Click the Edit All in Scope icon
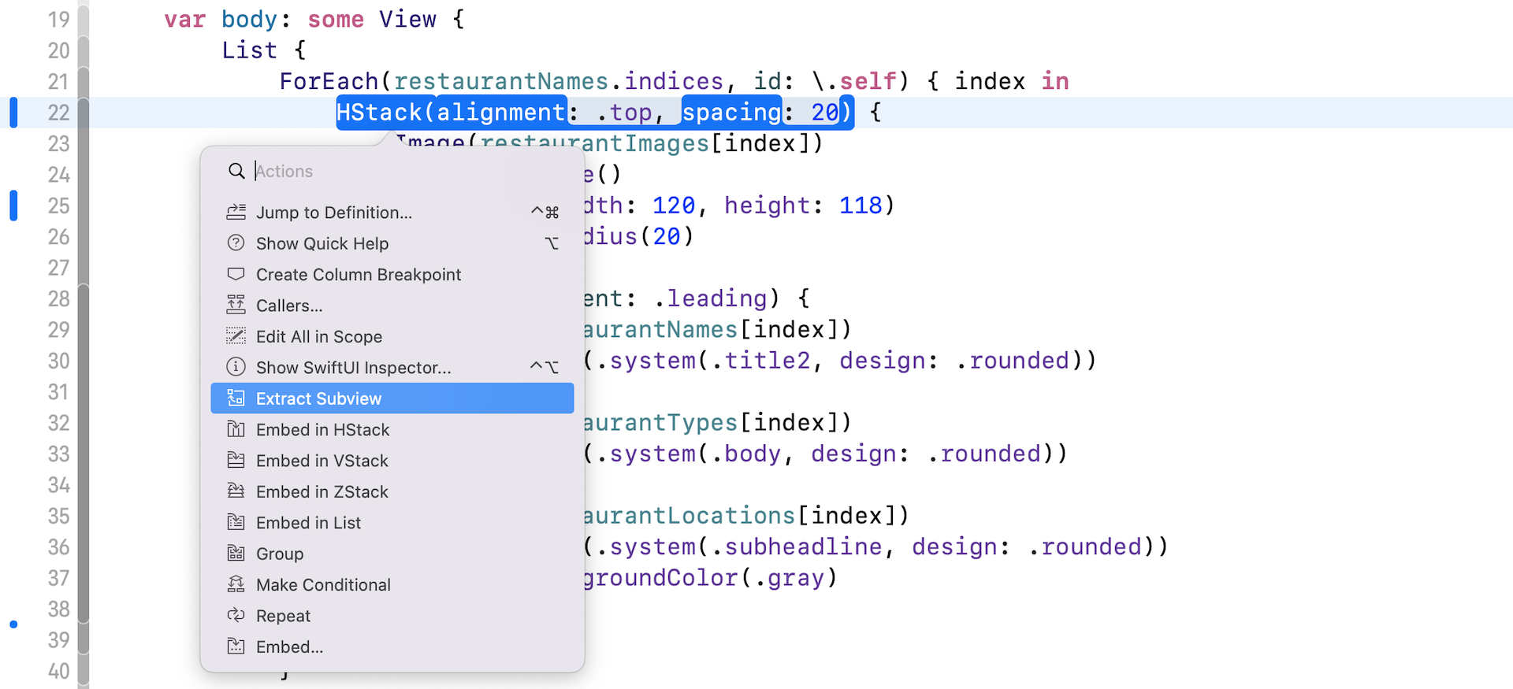The height and width of the screenshot is (689, 1513). point(236,336)
